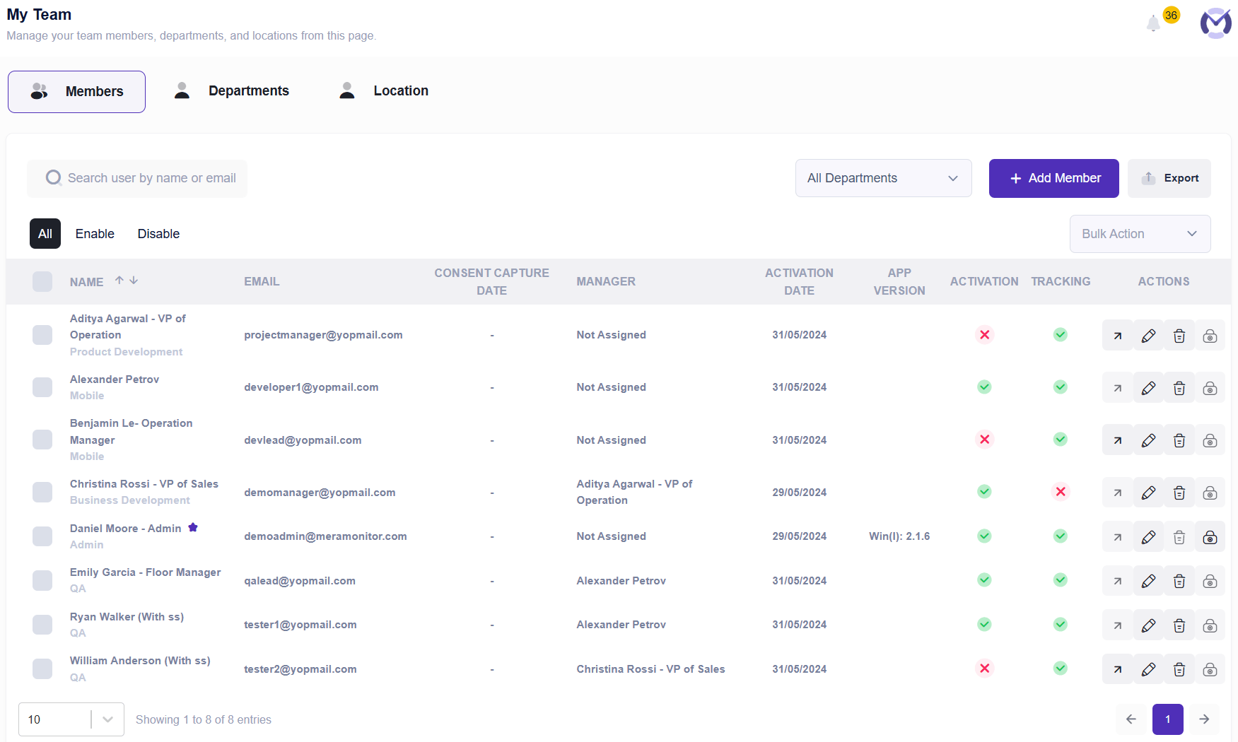
Task: Click red tracking cross for Christina Rossi
Action: (x=1061, y=492)
